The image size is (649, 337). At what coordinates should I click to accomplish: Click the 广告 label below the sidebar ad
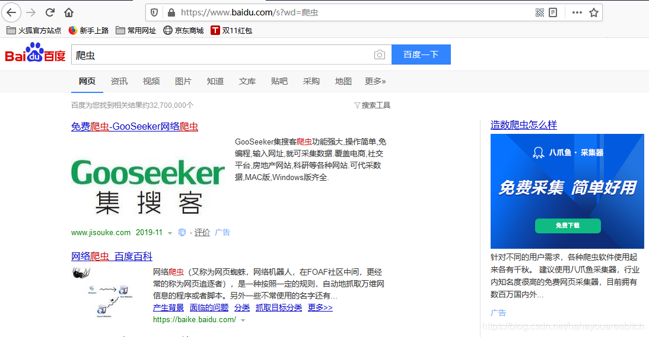pos(498,313)
